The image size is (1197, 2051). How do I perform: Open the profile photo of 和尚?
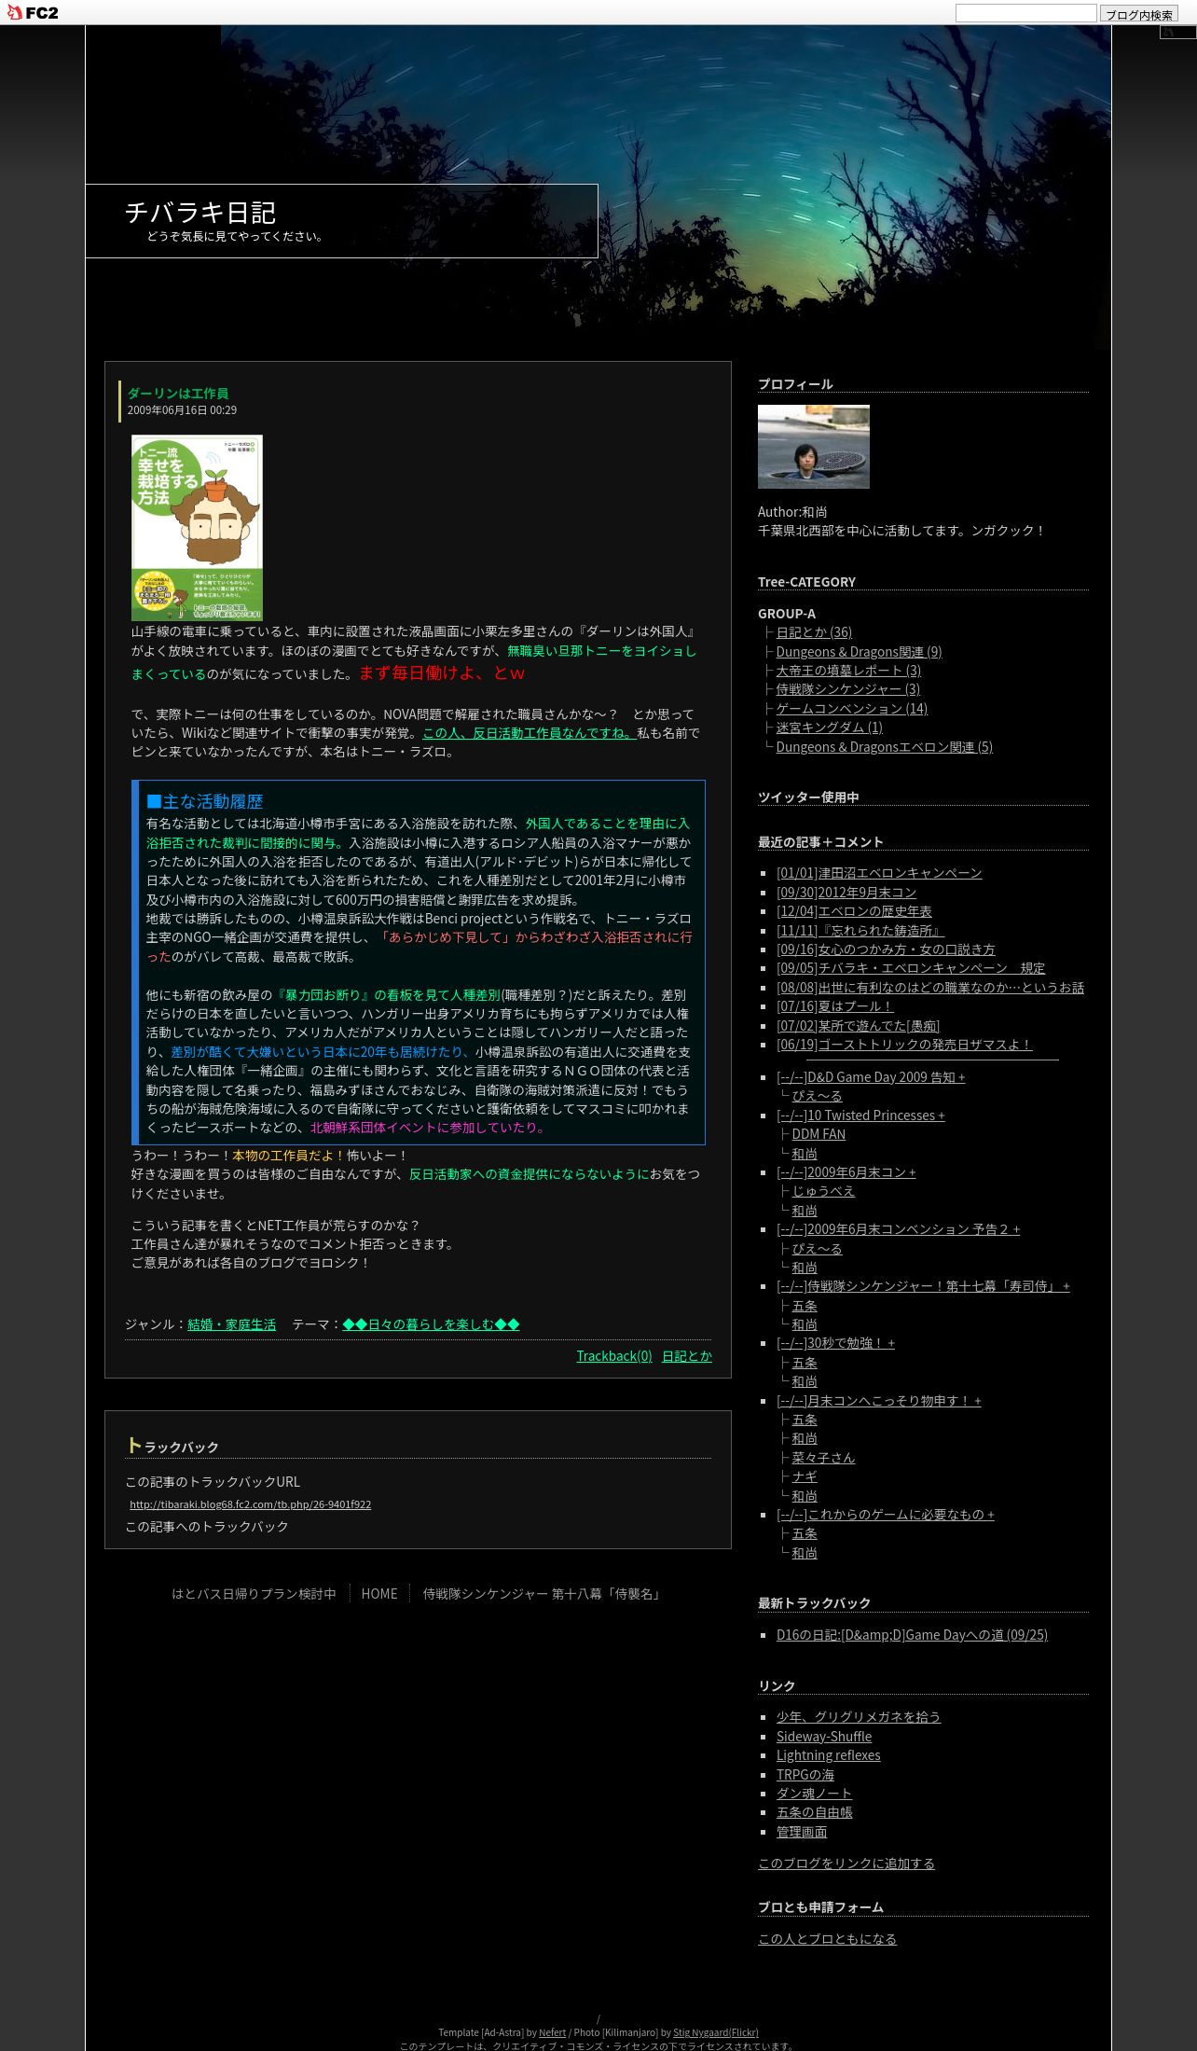(x=813, y=447)
